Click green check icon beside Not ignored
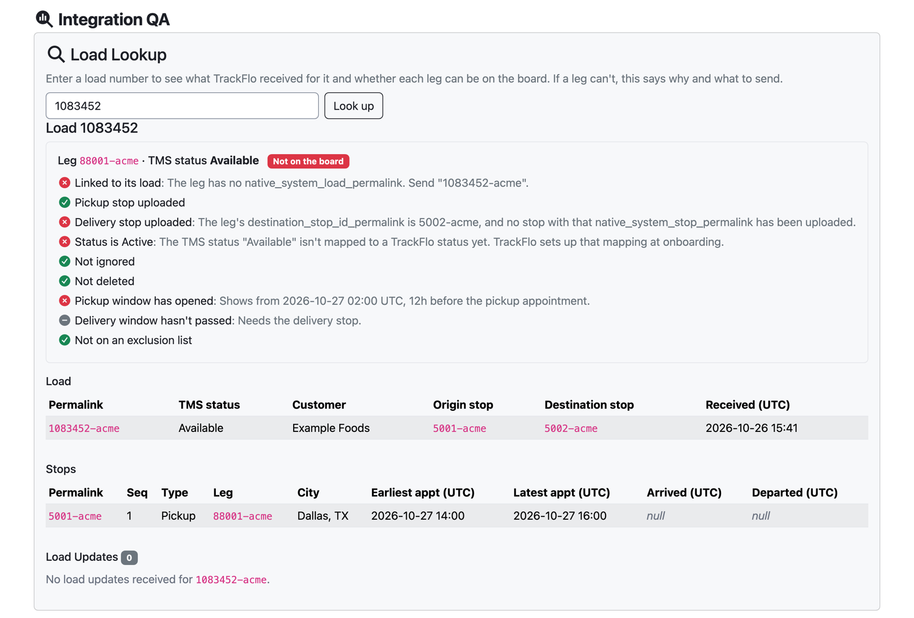This screenshot has width=914, height=618. pyautogui.click(x=65, y=261)
